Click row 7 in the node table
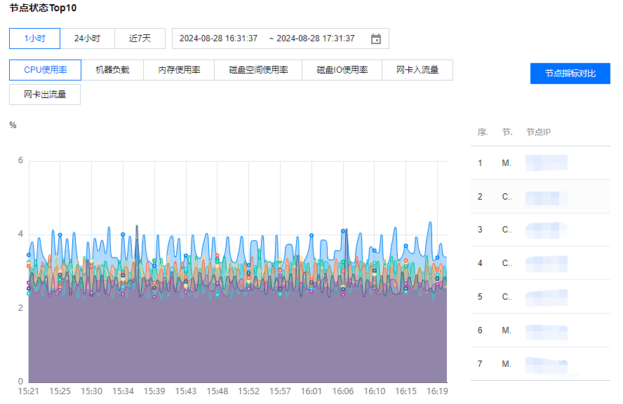Screen dimensions: 623x404 coord(540,364)
